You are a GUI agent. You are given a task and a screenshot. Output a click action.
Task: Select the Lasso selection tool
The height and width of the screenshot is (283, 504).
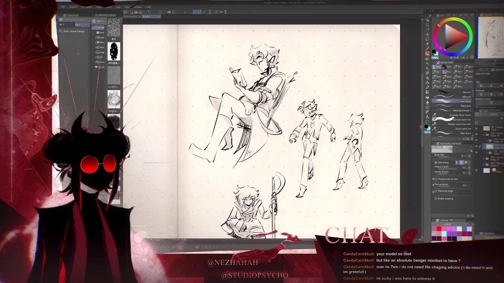[427, 39]
